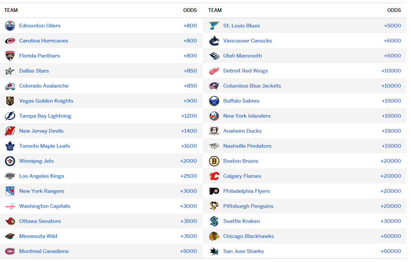The width and height of the screenshot is (411, 262).
Task: Click the Buffalo Sabres logo
Action: click(x=214, y=101)
